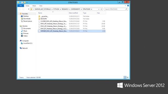Image resolution: width=168 pixels, height=94 pixels.
Task: Select the __pycache__ folder
Action: tap(72, 16)
